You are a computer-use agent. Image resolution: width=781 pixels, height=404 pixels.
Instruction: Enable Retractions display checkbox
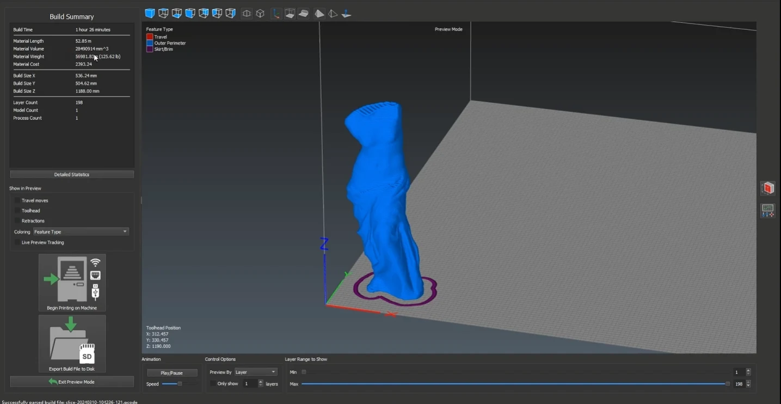(17, 221)
